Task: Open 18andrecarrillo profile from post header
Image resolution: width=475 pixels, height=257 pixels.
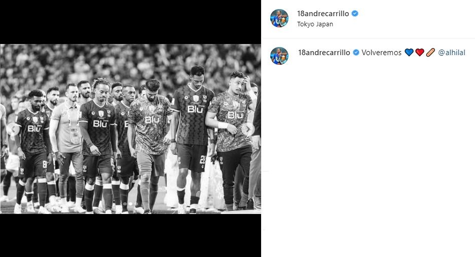Action: click(x=323, y=13)
